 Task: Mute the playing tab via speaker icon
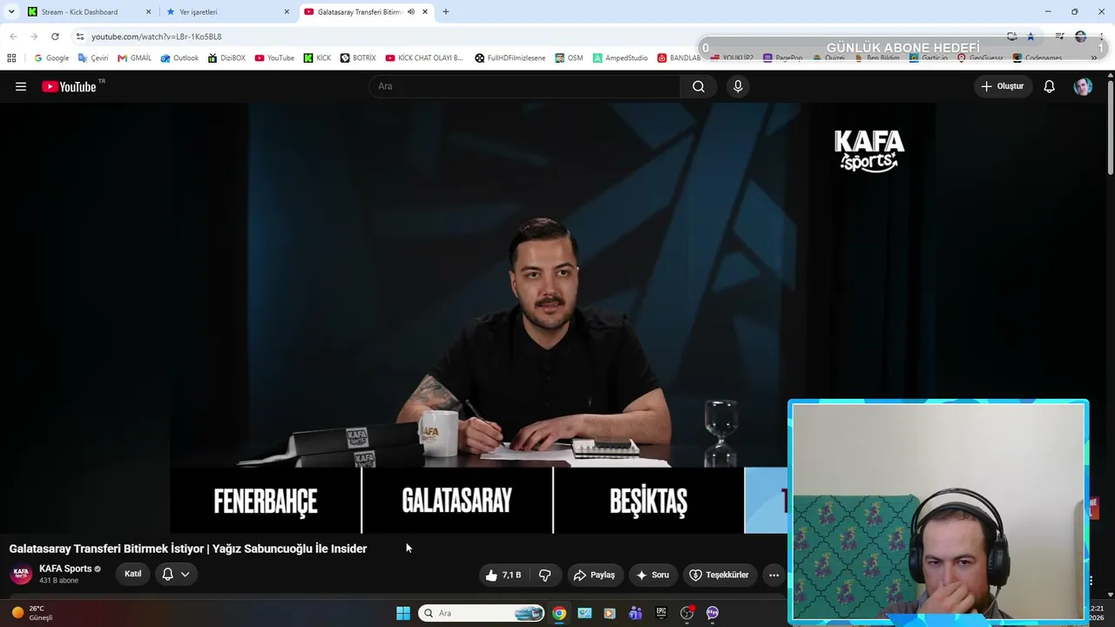pyautogui.click(x=411, y=12)
